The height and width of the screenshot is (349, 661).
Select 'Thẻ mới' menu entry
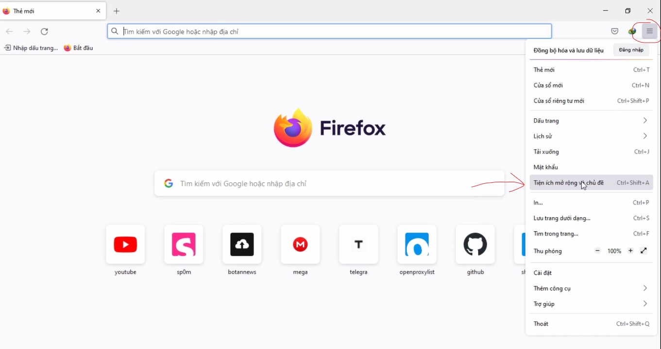591,70
